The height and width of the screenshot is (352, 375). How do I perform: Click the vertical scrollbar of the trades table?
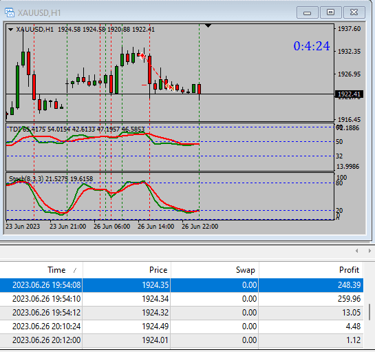tap(370, 312)
